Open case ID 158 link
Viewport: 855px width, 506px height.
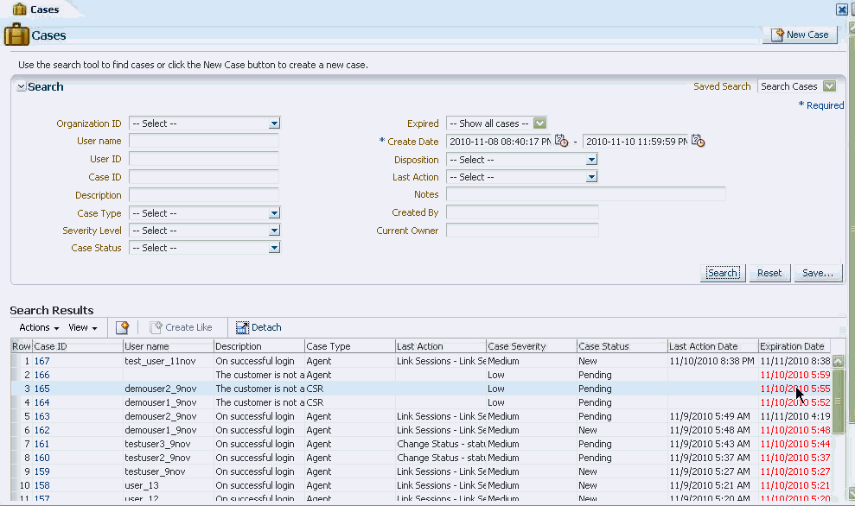(42, 485)
